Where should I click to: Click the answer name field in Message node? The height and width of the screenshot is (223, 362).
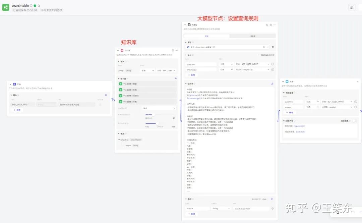click(293, 107)
